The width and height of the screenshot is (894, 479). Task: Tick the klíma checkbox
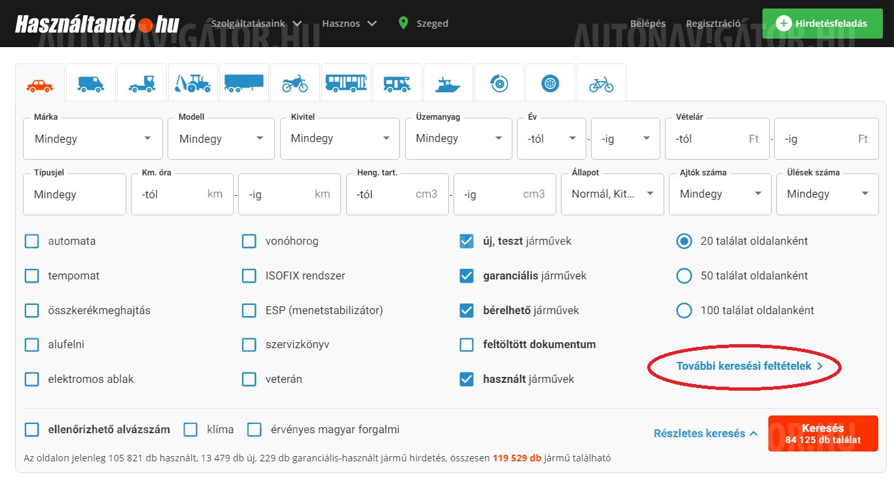click(190, 430)
